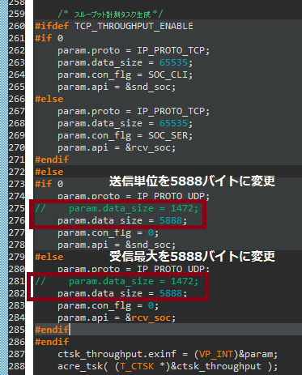Click the value 5888 on line 282

[171, 293]
